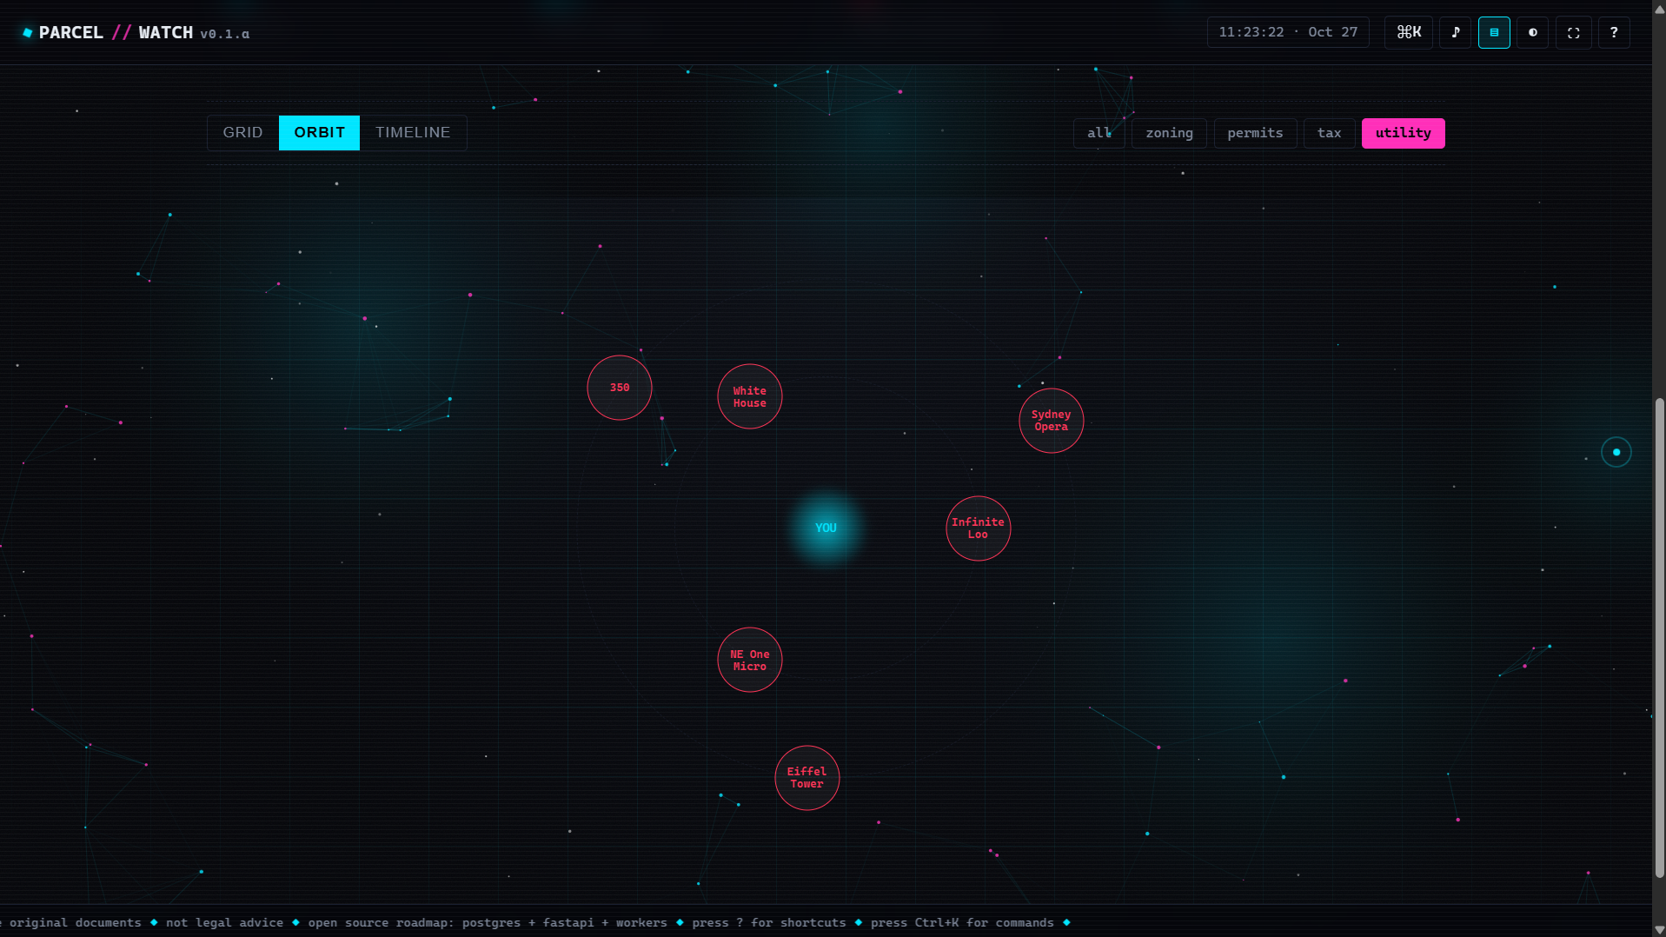Filter by all categories

(1099, 133)
